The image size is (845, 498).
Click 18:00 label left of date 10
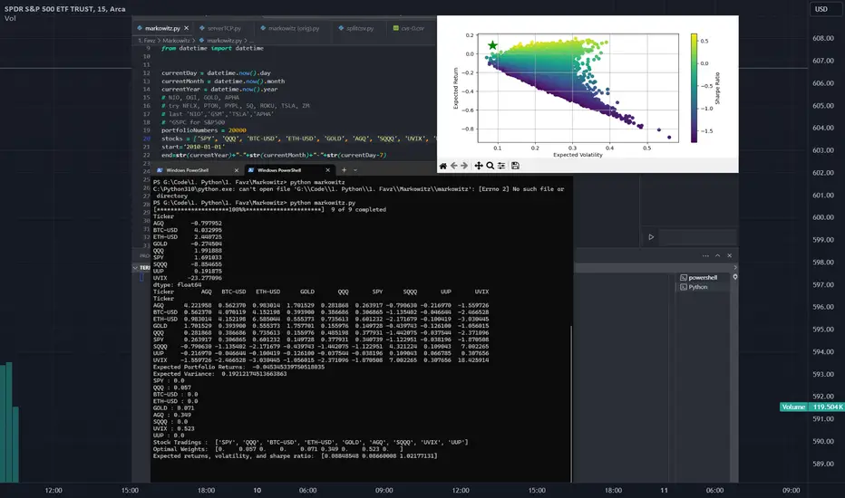coord(206,490)
